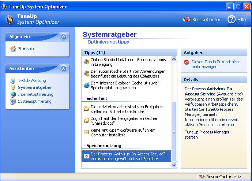Screen dimensions: 252x181
Task: Minimize the TuneUp System Optimizer window
Action: [x=230, y=7]
